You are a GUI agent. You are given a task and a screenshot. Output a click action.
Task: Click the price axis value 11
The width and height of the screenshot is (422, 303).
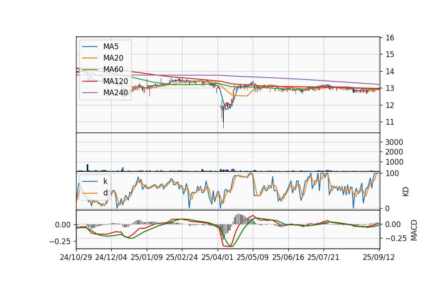390,122
